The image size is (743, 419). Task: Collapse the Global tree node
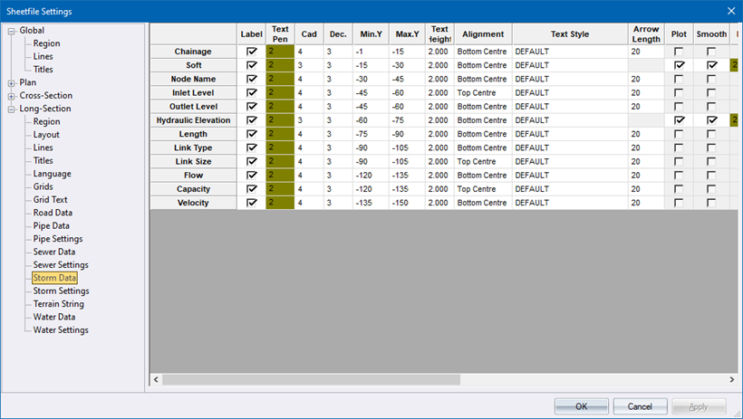coord(11,31)
